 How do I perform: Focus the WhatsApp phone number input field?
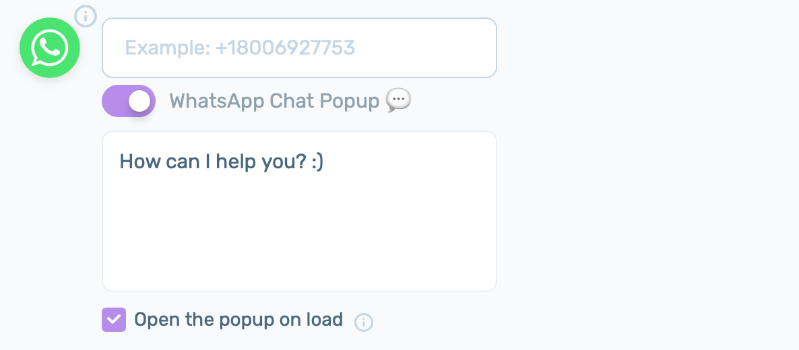(299, 48)
